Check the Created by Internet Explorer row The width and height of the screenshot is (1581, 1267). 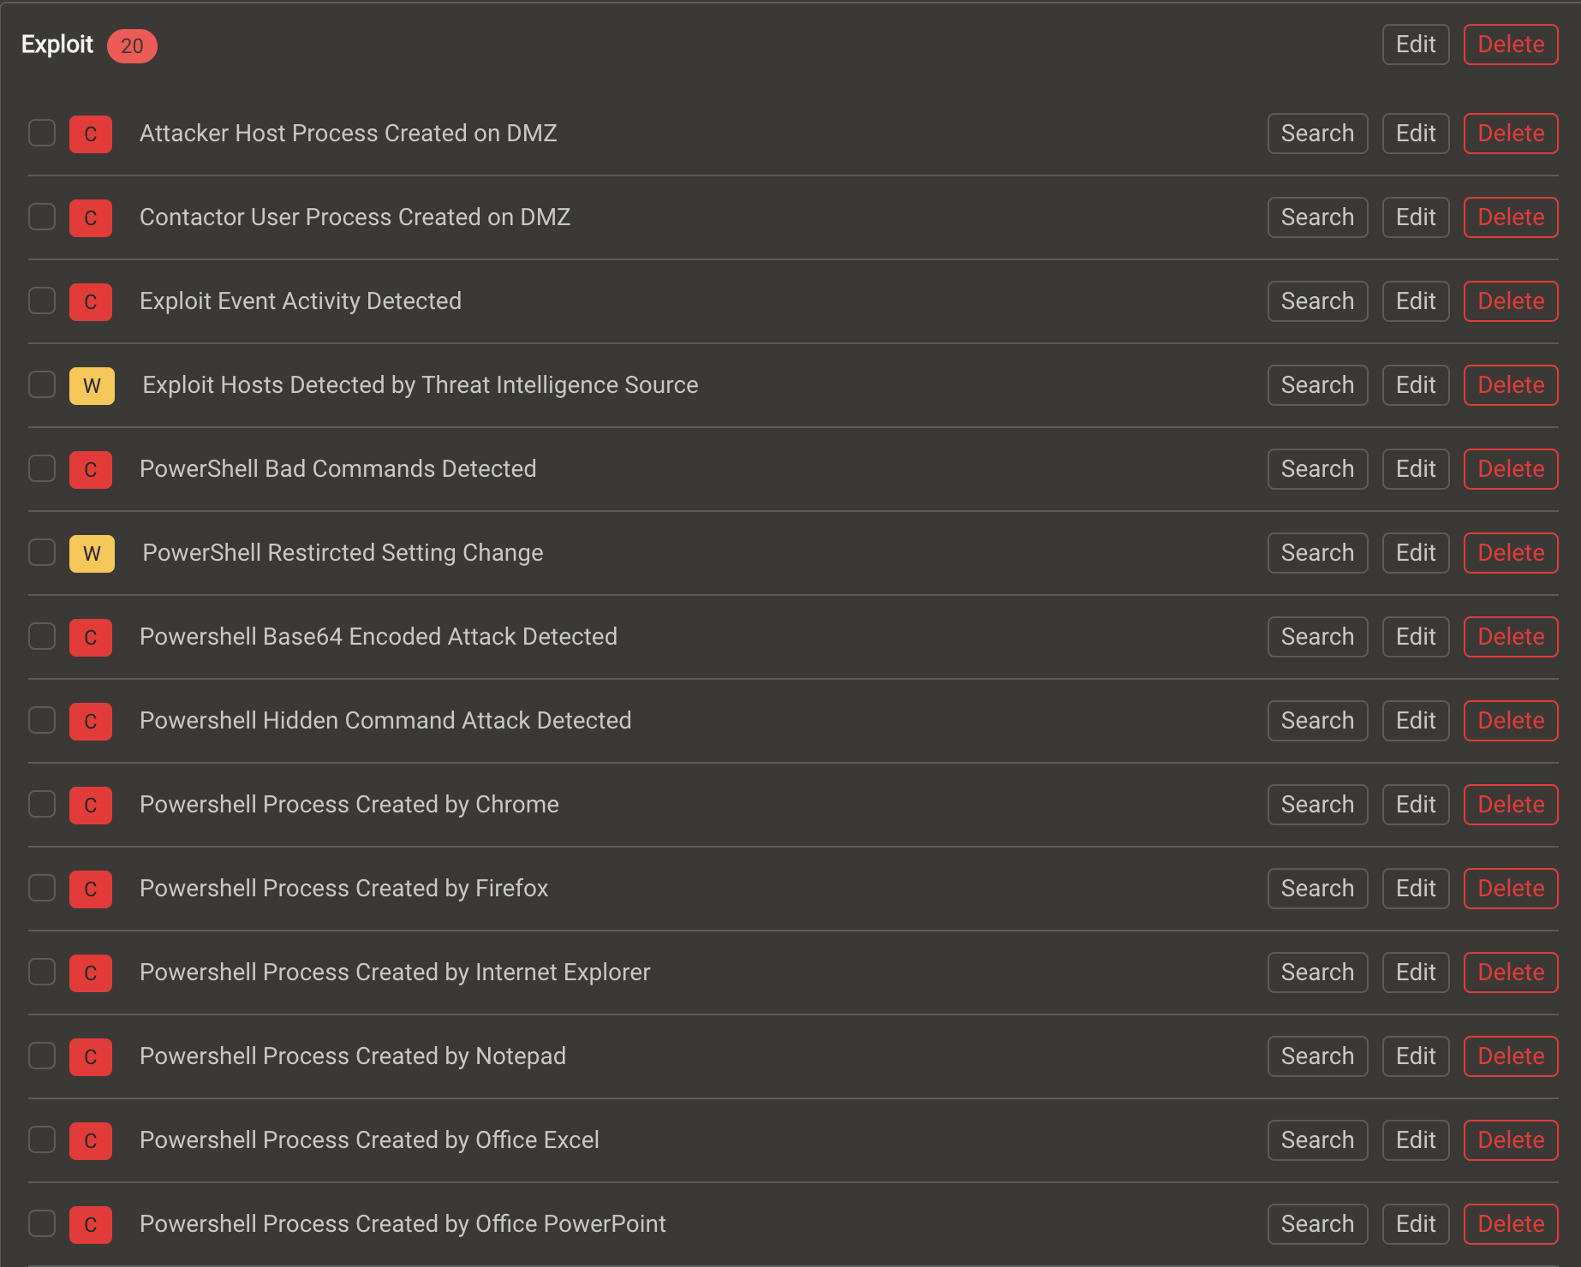pyautogui.click(x=42, y=972)
